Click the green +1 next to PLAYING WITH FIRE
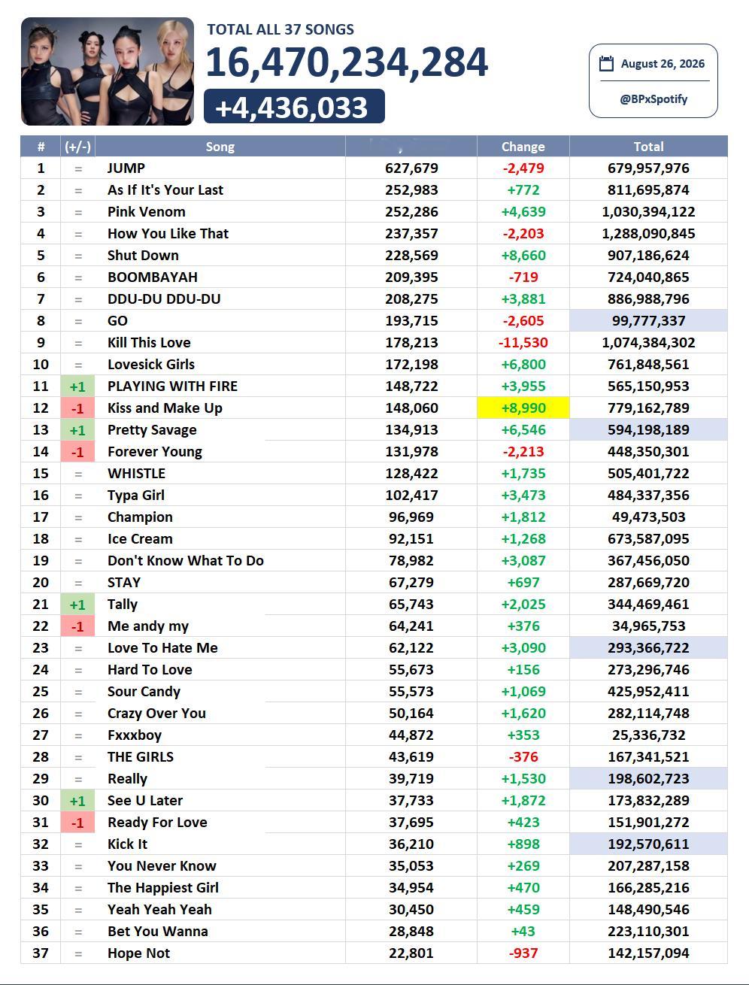The image size is (749, 985). pyautogui.click(x=77, y=386)
